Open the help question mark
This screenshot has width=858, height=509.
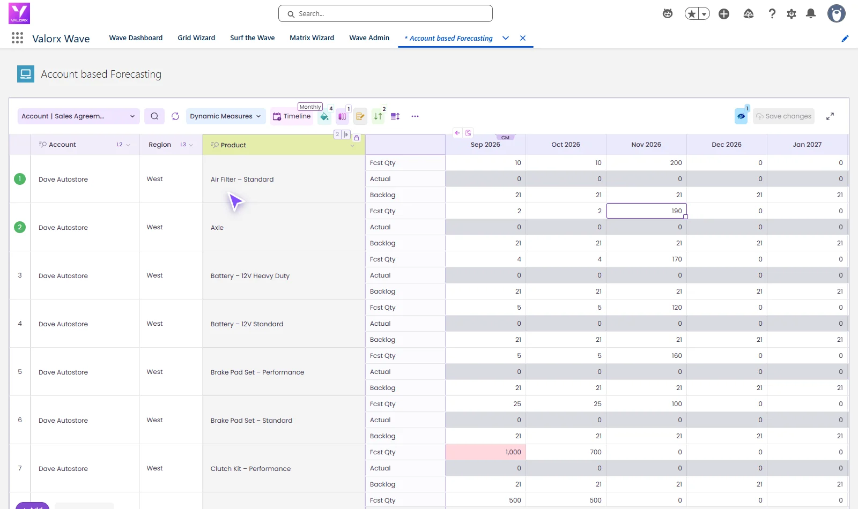[x=772, y=14]
